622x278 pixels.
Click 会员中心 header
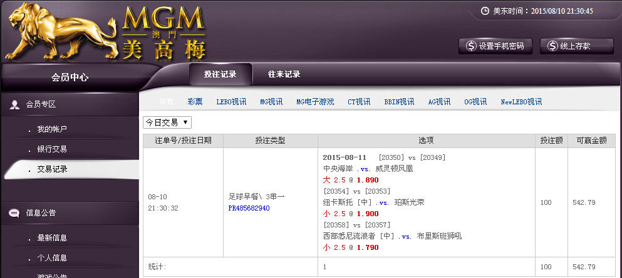click(x=70, y=77)
